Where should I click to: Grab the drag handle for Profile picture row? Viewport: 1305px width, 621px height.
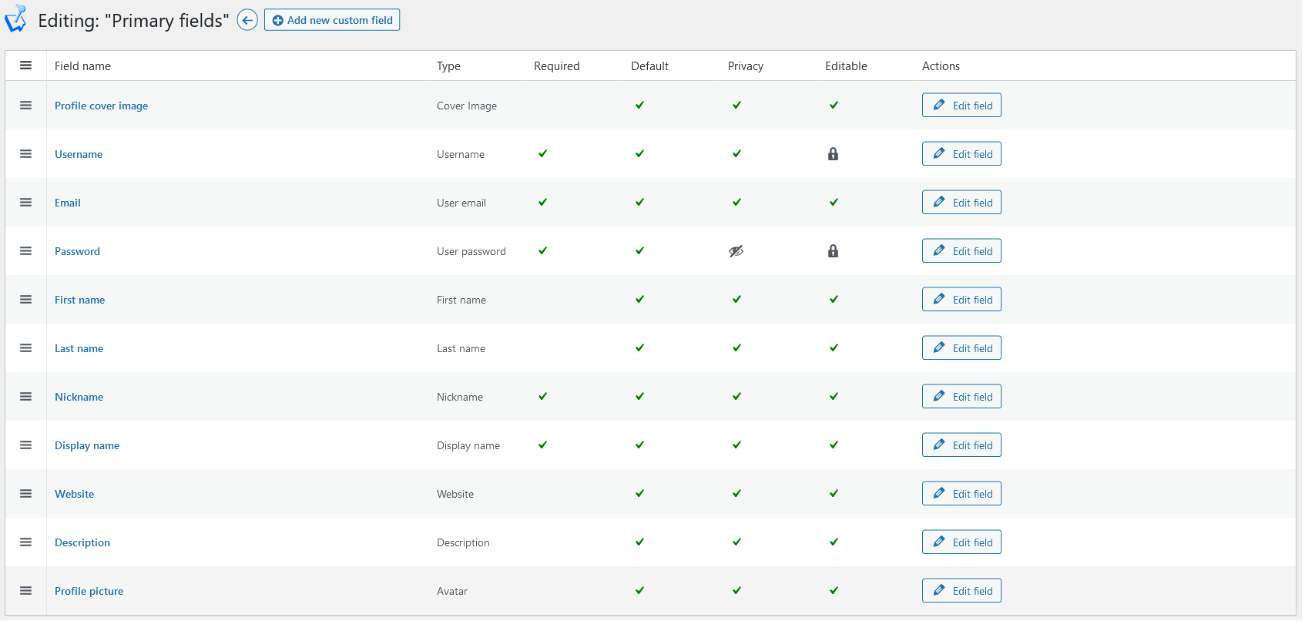(25, 591)
